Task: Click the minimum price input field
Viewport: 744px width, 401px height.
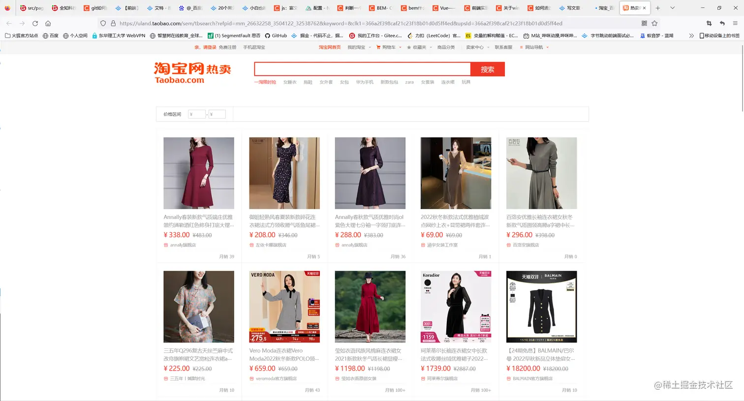Action: 196,114
